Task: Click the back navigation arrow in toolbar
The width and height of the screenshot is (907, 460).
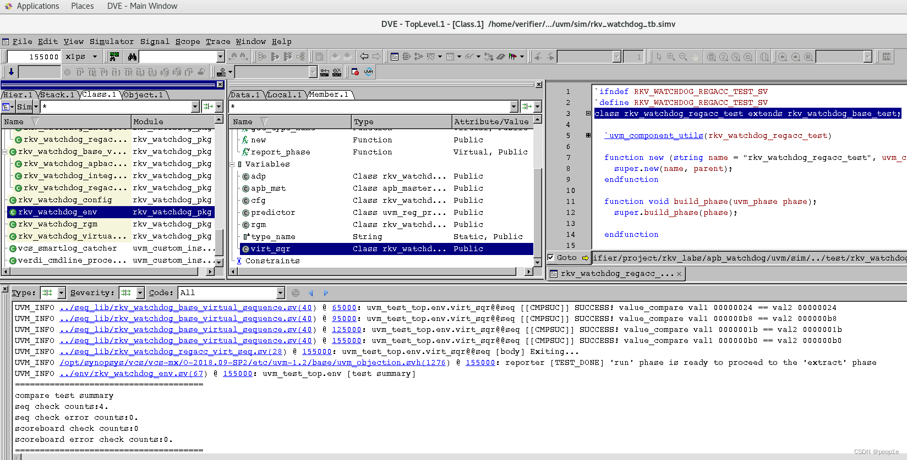Action: point(364,57)
